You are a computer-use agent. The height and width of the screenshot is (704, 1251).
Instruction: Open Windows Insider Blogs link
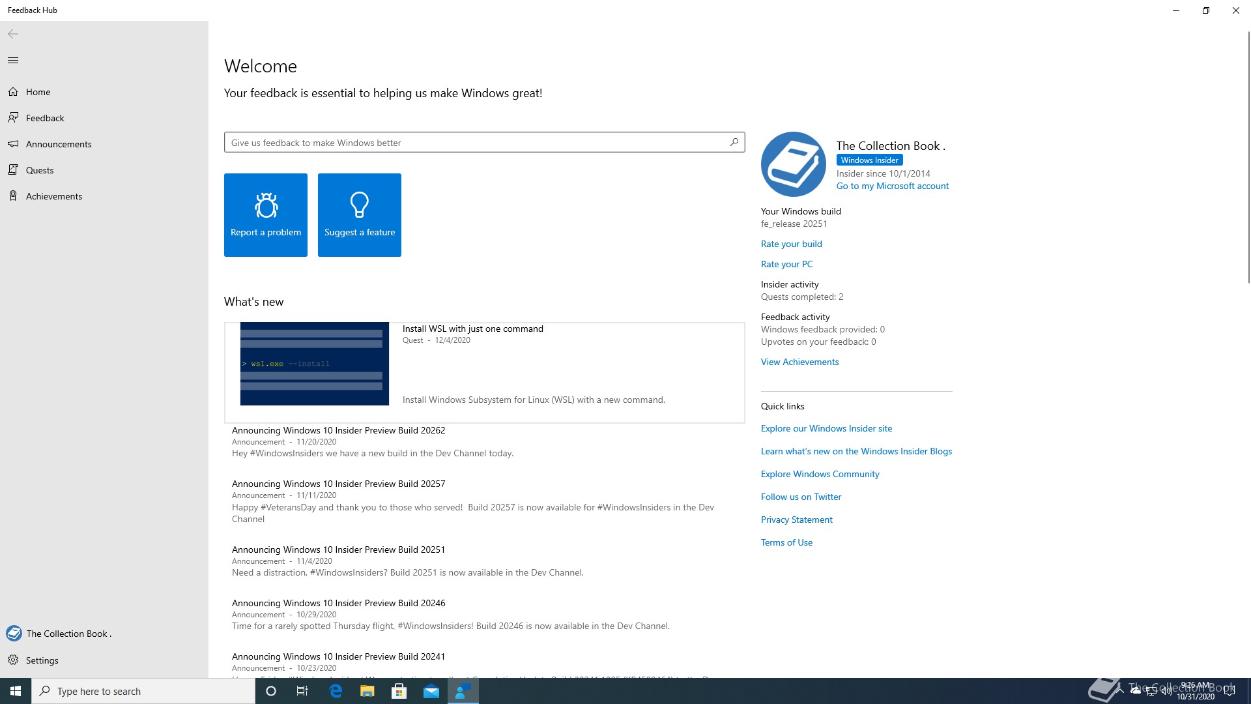pos(857,451)
